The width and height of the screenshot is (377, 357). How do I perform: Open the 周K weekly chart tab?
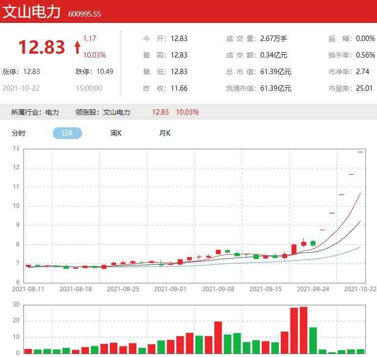point(116,133)
